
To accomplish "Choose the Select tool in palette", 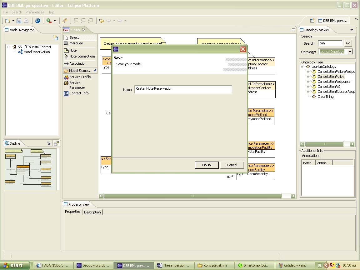I will point(80,37).
